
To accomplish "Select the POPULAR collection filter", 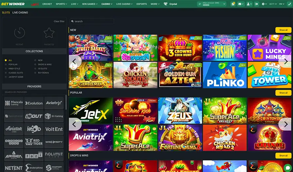I will pos(11,64).
